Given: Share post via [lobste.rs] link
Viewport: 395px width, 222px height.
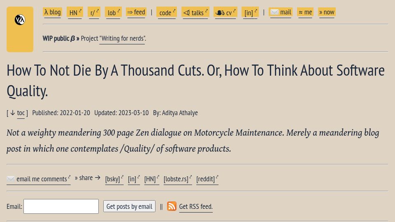Looking at the screenshot, I should pyautogui.click(x=178, y=179).
